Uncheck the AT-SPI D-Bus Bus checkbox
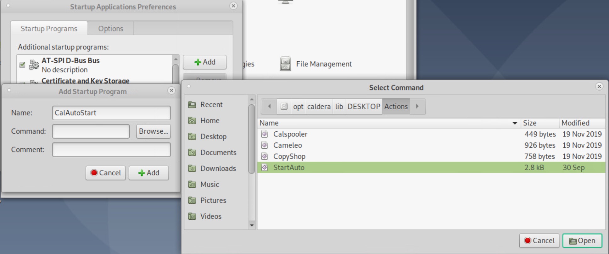 [22, 65]
